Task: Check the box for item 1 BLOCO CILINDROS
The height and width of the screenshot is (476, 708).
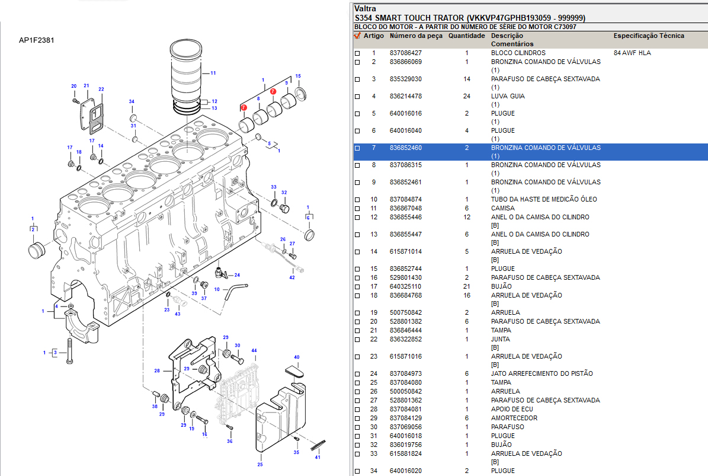Action: [357, 53]
